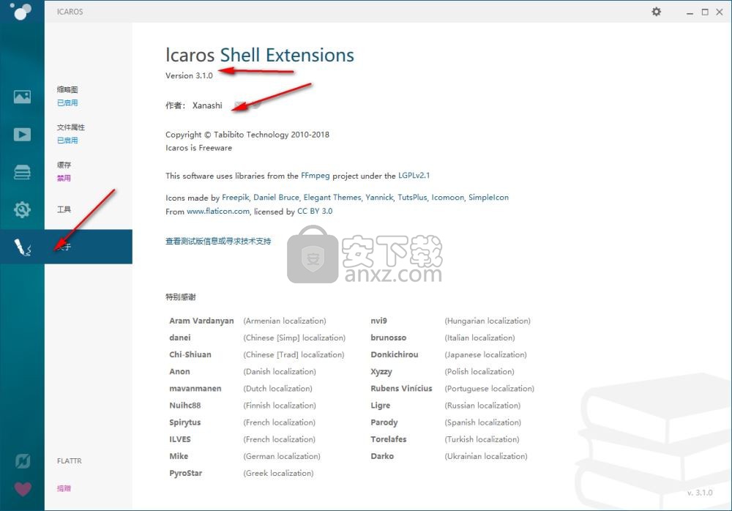Click the Tabibito Technology copyright line
732x511 pixels.
click(247, 135)
